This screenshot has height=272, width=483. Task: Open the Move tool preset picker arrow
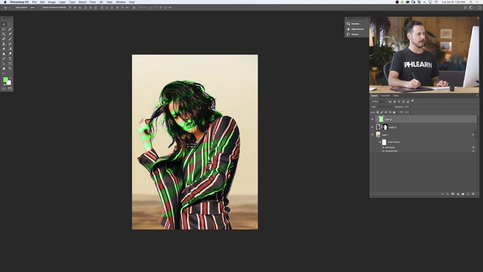click(9, 8)
